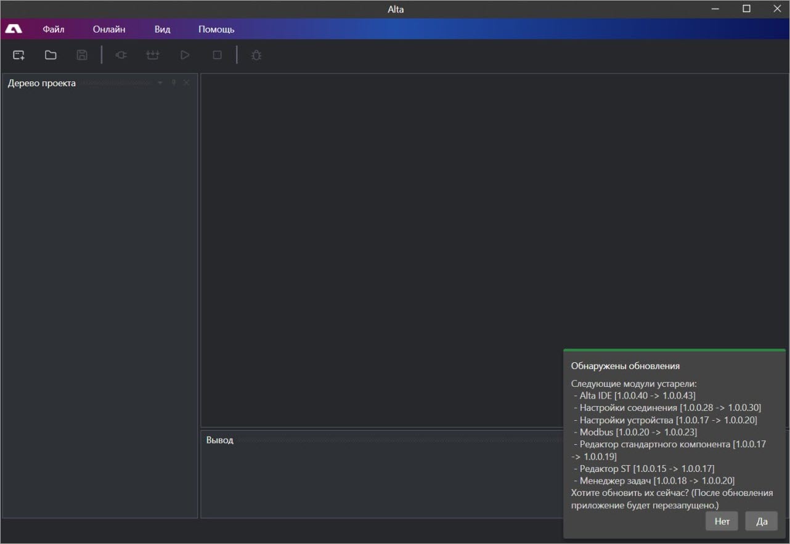The width and height of the screenshot is (790, 544).
Task: Open the Дерево проекта panel options arrow
Action: (x=160, y=83)
